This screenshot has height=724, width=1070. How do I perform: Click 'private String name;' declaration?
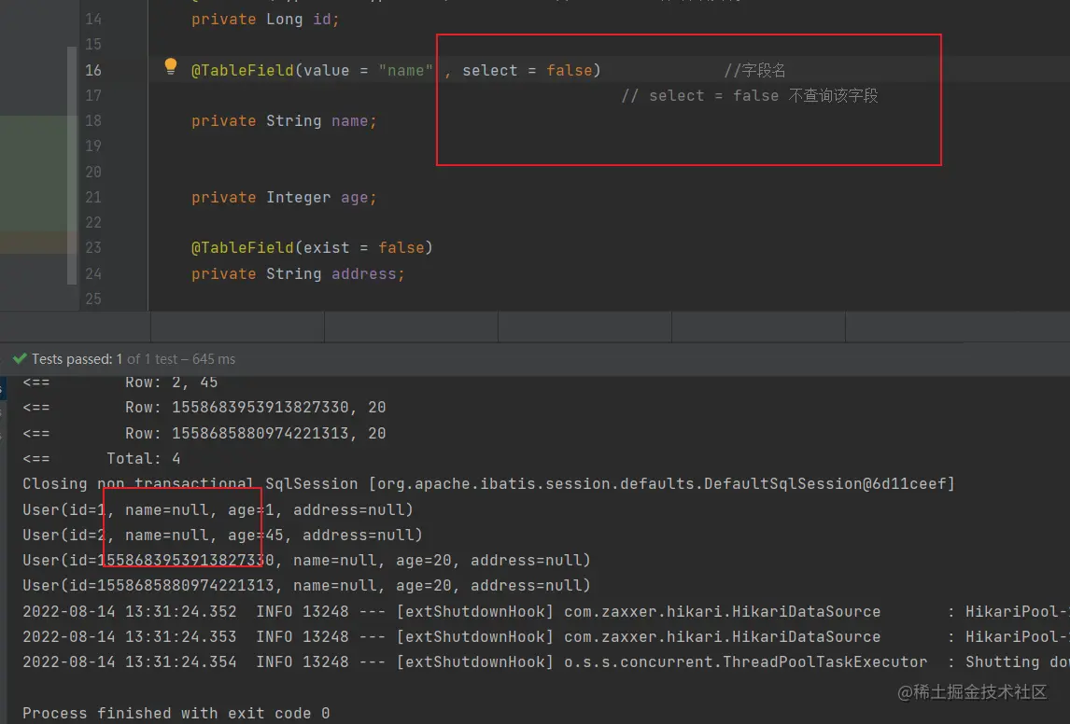coord(284,120)
